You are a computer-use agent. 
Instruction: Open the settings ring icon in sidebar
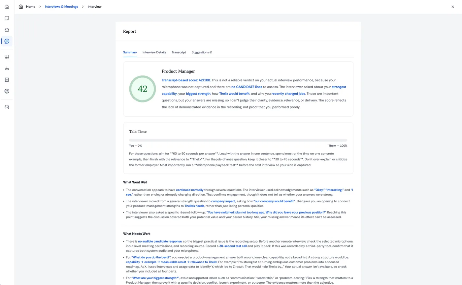point(7,91)
